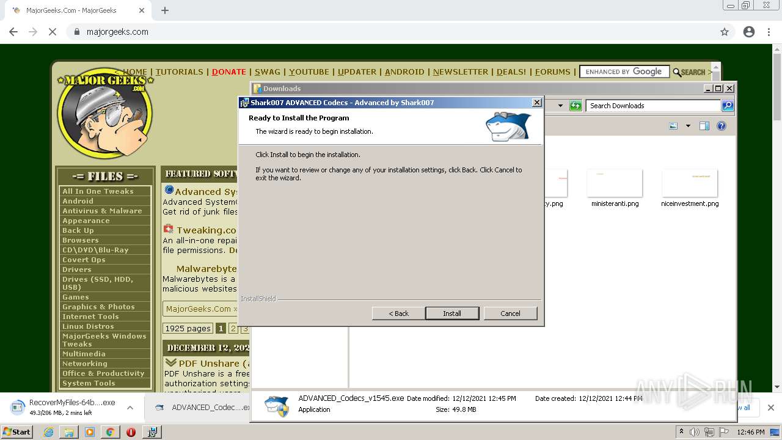Open TUTORIALS in site navigation
Viewport: 782px width, 440px height.
179,71
